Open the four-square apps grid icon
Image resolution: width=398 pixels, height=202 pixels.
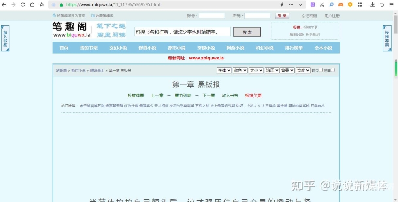click(x=360, y=4)
